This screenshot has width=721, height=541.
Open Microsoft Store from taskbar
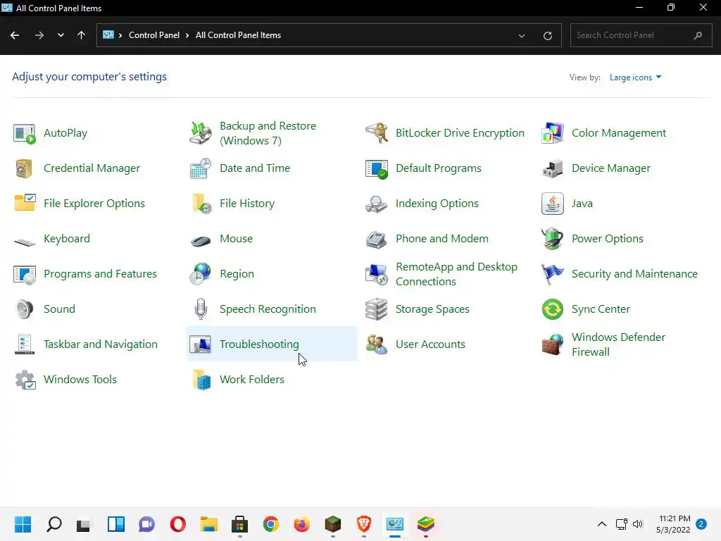pyautogui.click(x=239, y=524)
